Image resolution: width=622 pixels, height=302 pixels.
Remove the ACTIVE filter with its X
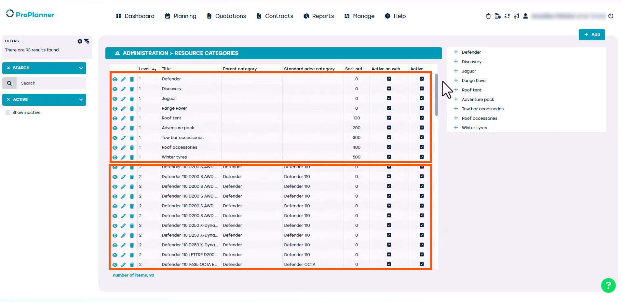8,100
